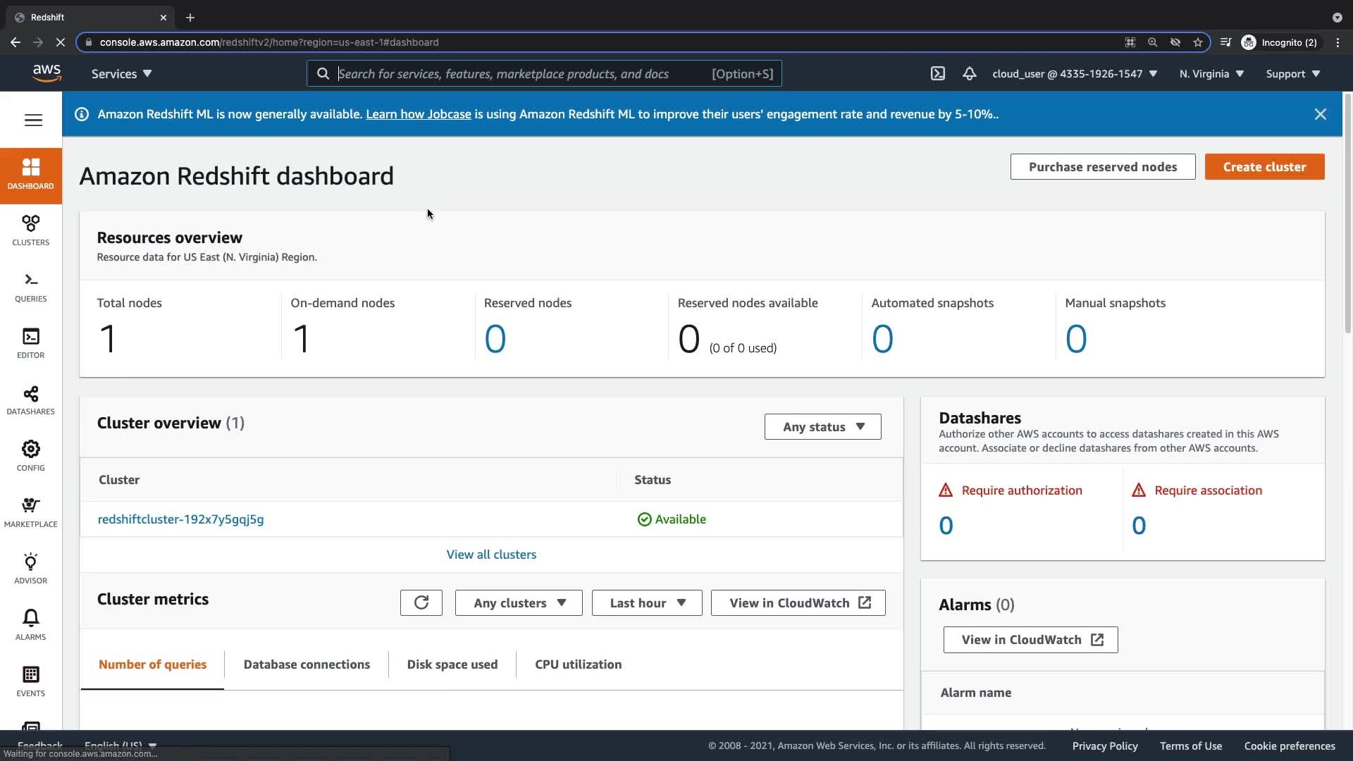Open the N. Virginia region menu

click(x=1211, y=74)
